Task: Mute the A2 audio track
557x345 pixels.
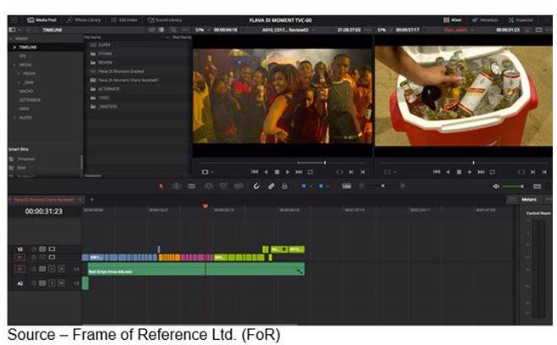Action: (61, 283)
